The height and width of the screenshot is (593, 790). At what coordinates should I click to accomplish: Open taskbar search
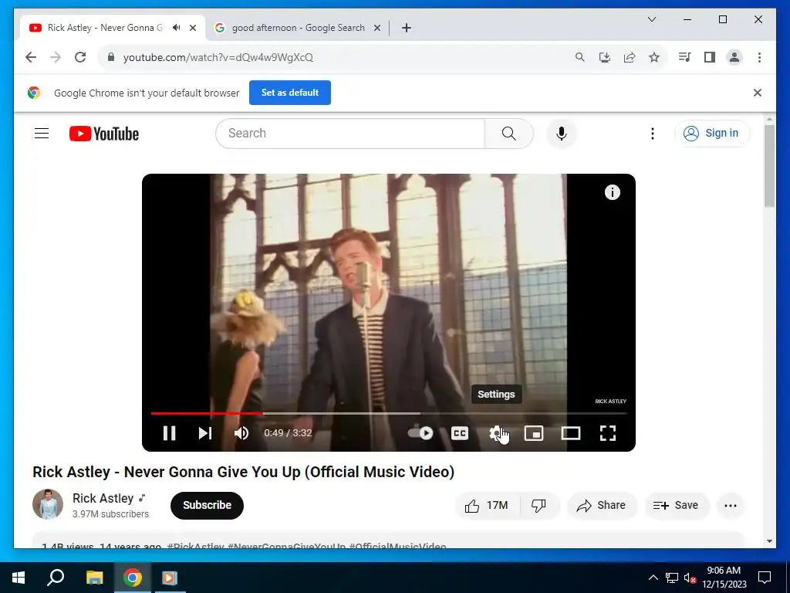point(56,578)
